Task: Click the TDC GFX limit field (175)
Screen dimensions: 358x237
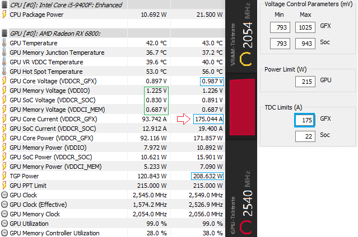Action: click(305, 120)
